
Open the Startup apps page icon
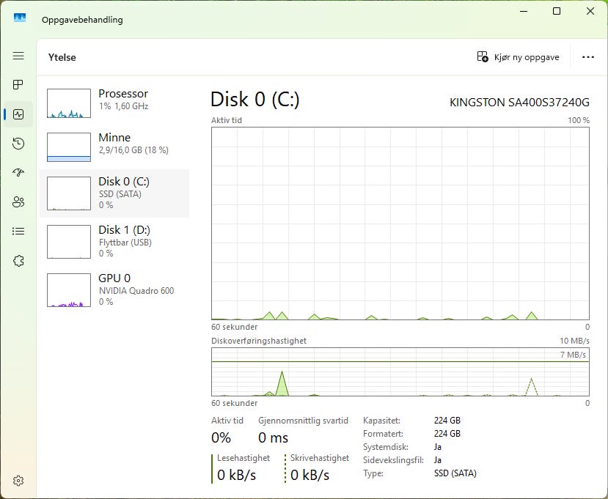[18, 172]
